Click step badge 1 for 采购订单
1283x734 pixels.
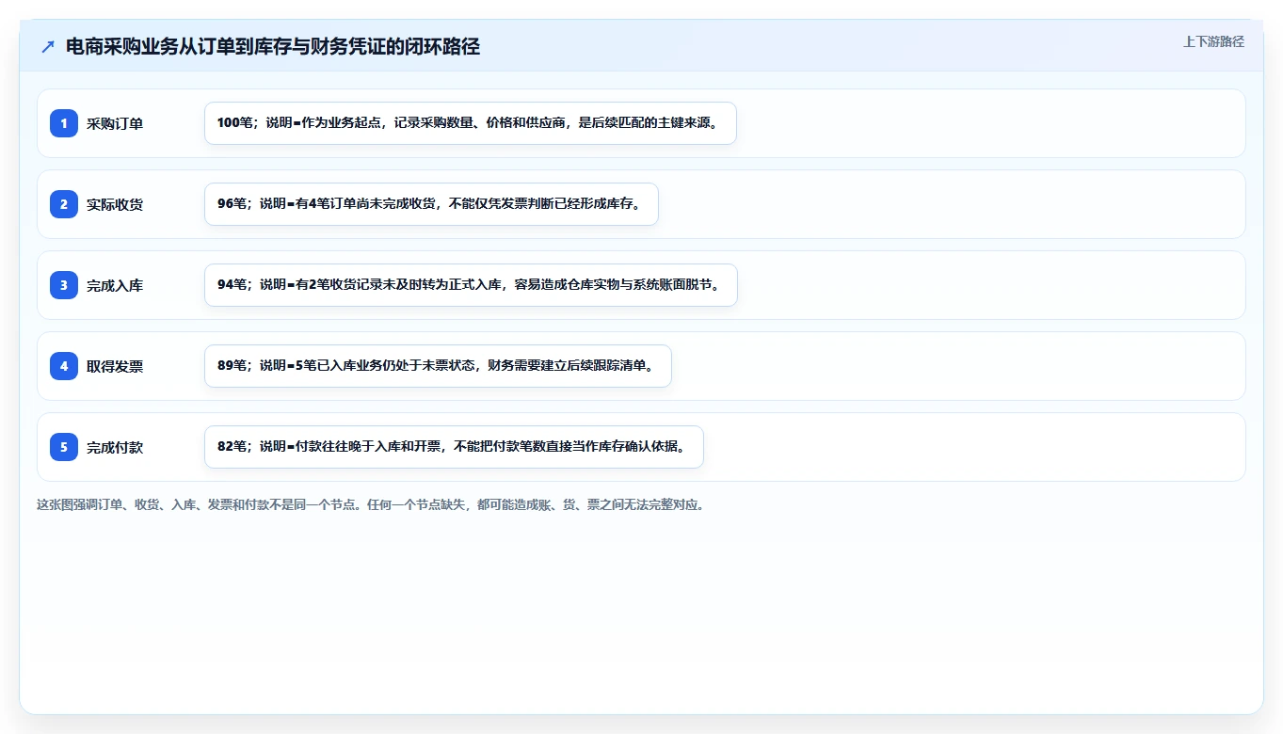pyautogui.click(x=64, y=123)
